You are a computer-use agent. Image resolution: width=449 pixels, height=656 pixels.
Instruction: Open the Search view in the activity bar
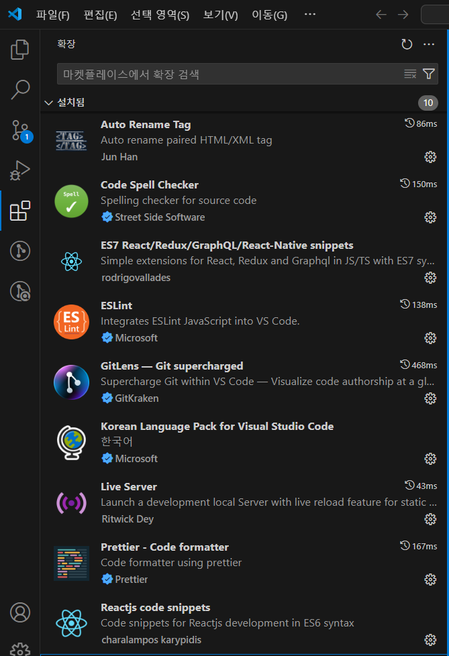[19, 89]
